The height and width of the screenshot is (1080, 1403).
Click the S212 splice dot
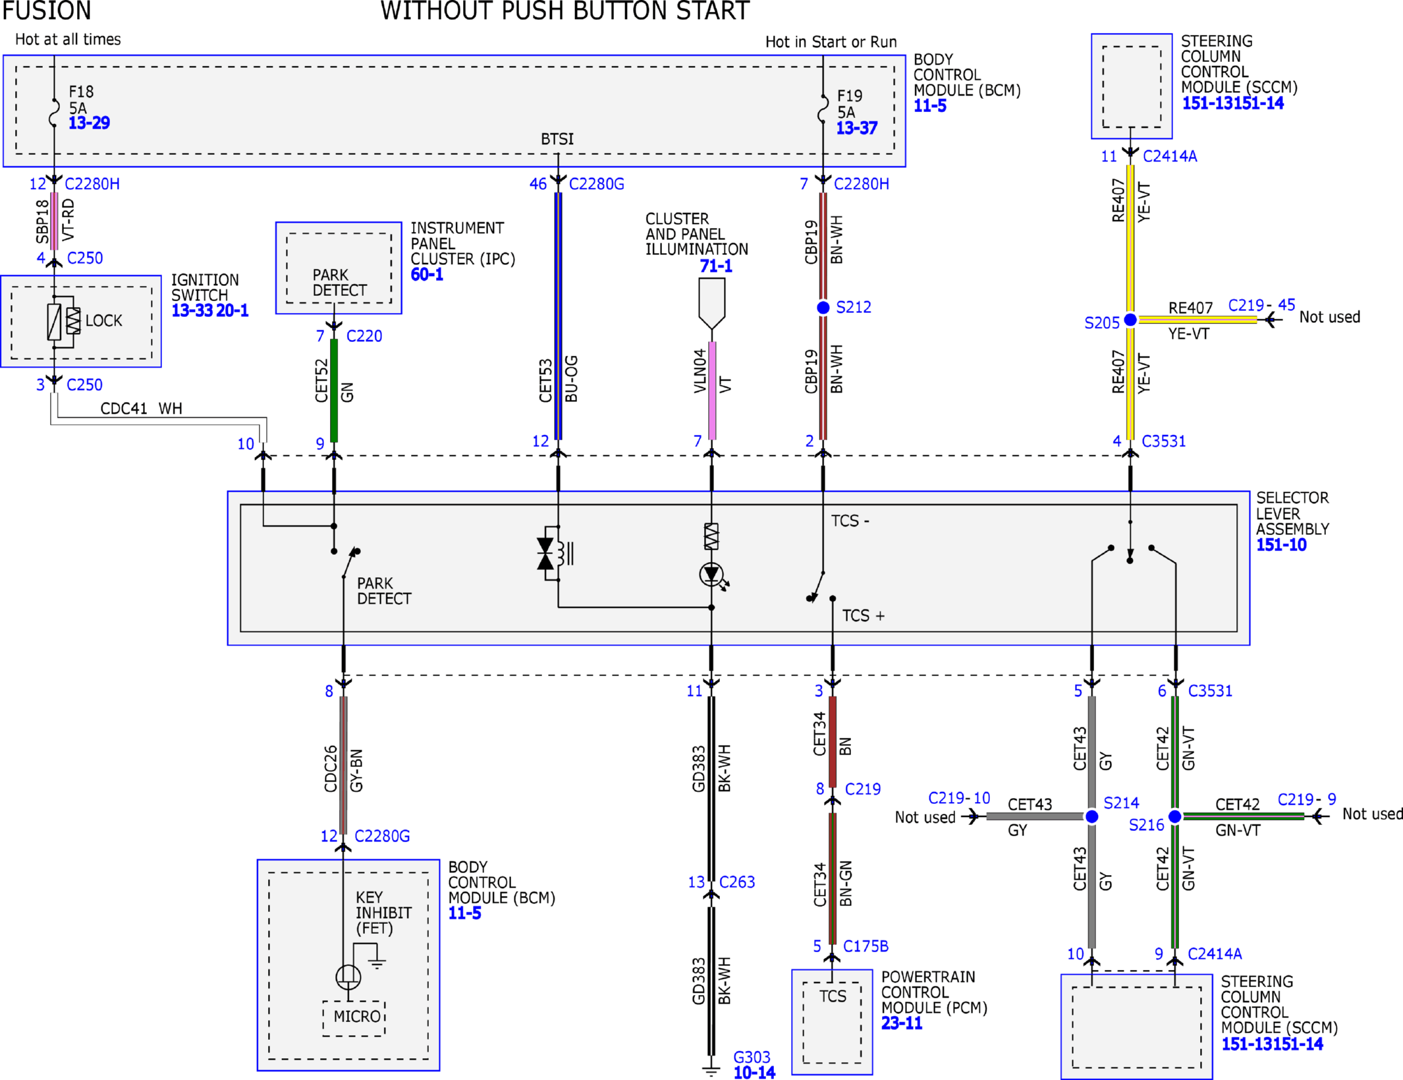tap(823, 307)
